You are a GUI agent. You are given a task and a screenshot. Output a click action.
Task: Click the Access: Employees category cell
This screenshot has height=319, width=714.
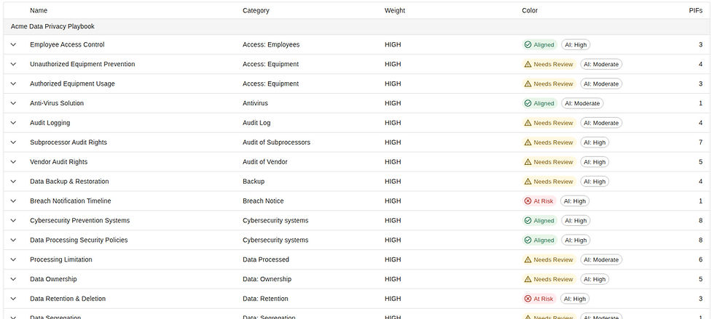(271, 44)
